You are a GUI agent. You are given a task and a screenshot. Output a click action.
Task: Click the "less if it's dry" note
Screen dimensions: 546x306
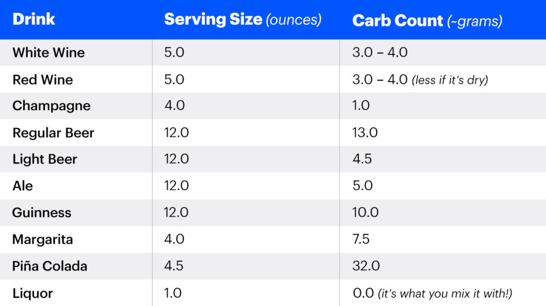click(449, 80)
